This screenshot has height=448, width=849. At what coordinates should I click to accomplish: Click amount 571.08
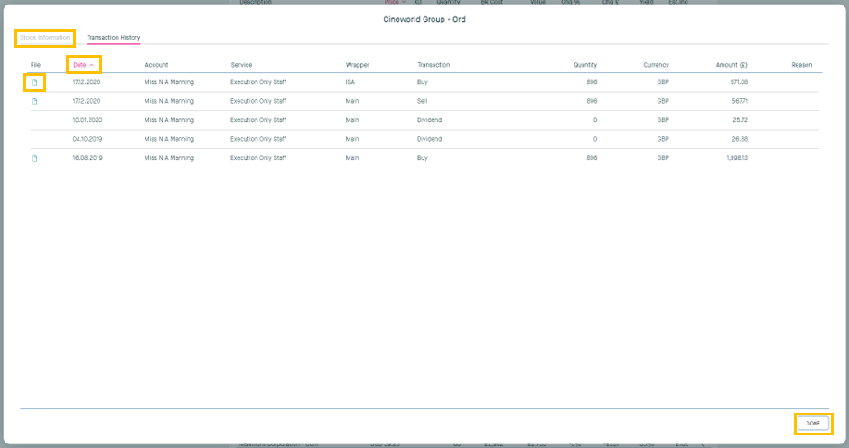[x=739, y=82]
